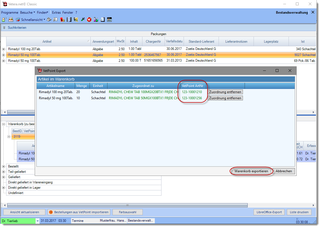Click the customer contact icon in toolbar
Image resolution: width=321 pixels, height=228 pixels.
(4, 20)
